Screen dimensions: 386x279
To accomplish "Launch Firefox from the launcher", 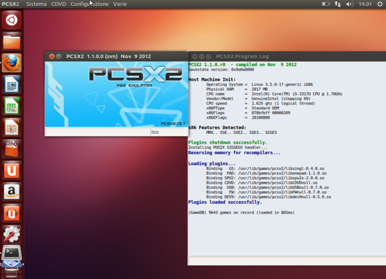I will click(12, 63).
